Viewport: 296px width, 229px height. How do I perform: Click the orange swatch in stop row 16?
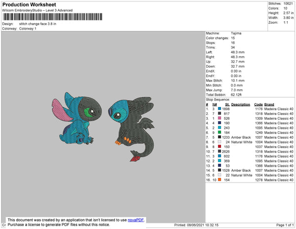pyautogui.click(x=220, y=180)
